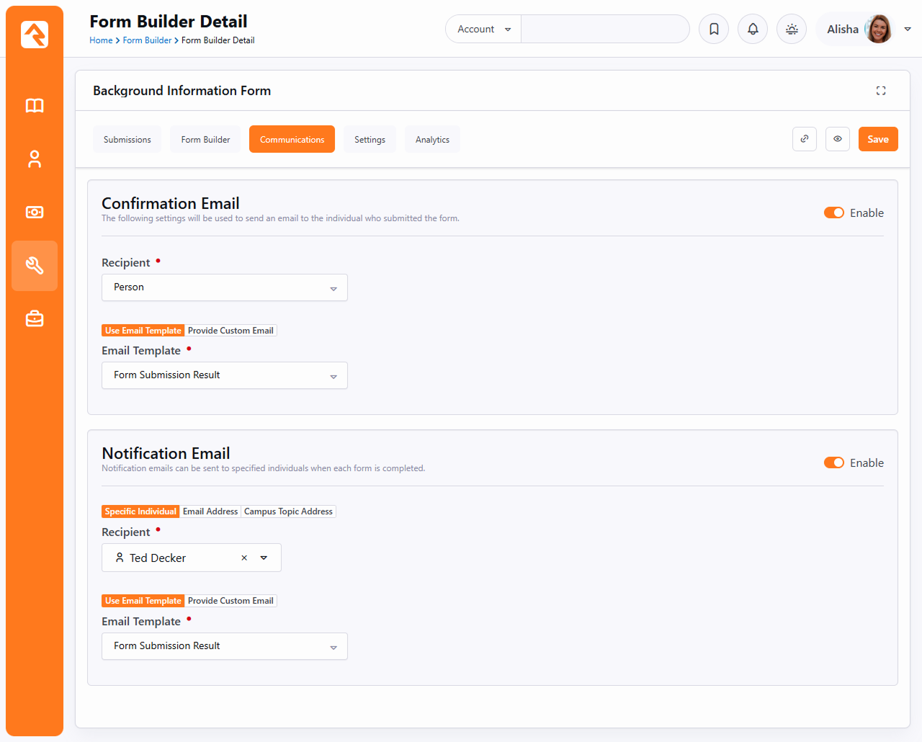922x742 pixels.
Task: Toggle the Confirmation Email Enable switch
Action: pos(834,213)
